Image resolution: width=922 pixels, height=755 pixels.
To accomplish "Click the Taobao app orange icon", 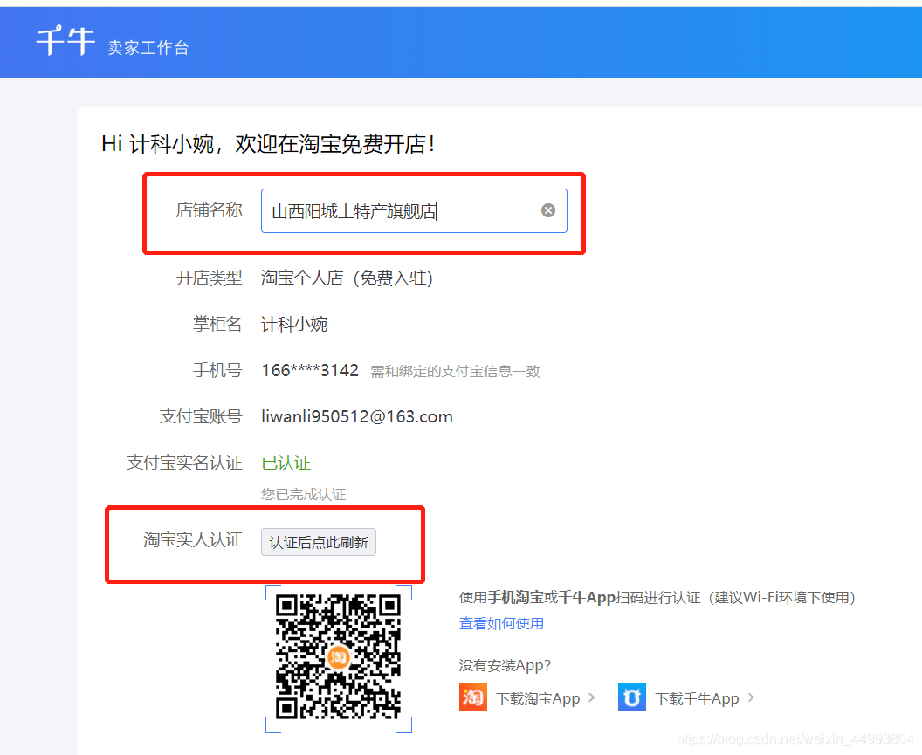I will pos(472,697).
